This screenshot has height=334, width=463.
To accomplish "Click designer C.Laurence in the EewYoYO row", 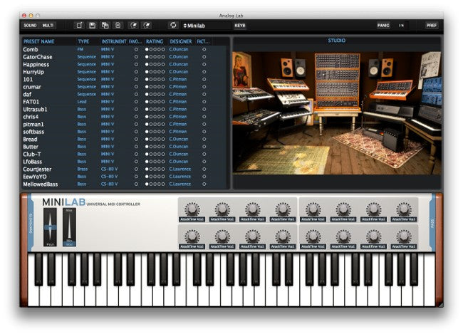I will (x=180, y=177).
